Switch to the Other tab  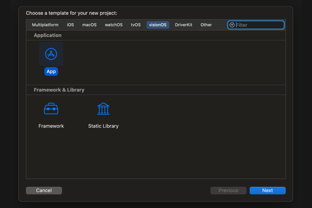[206, 25]
